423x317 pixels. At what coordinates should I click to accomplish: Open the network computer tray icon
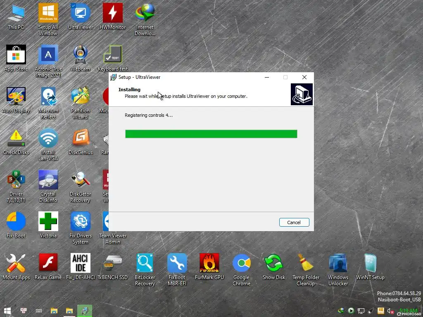click(x=361, y=311)
